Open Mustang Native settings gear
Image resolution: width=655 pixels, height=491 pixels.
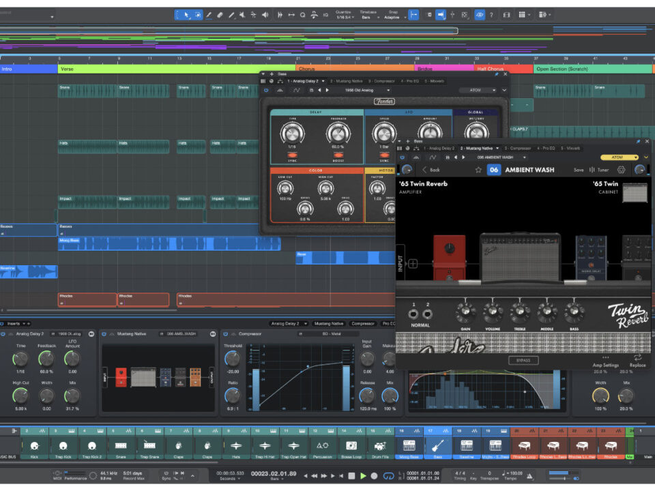click(x=621, y=170)
